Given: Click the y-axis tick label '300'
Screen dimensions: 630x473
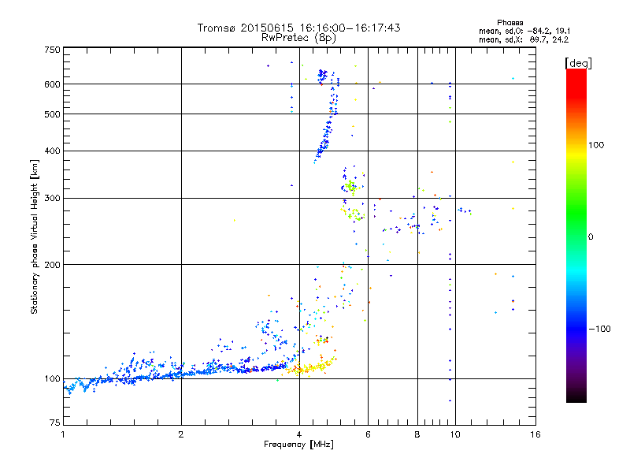Looking at the screenshot, I should click(x=52, y=199).
